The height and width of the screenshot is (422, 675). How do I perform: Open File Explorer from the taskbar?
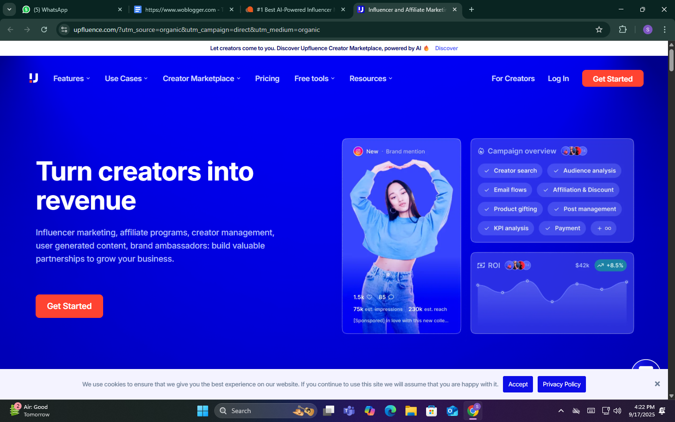coord(411,411)
